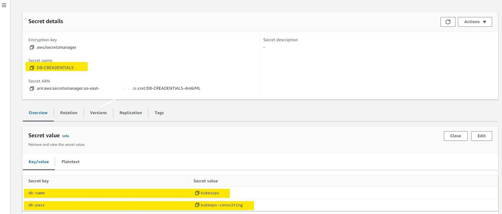Screen dimensions: 502x214
Task: Copy the kubesops secret value
Action: click(197, 193)
